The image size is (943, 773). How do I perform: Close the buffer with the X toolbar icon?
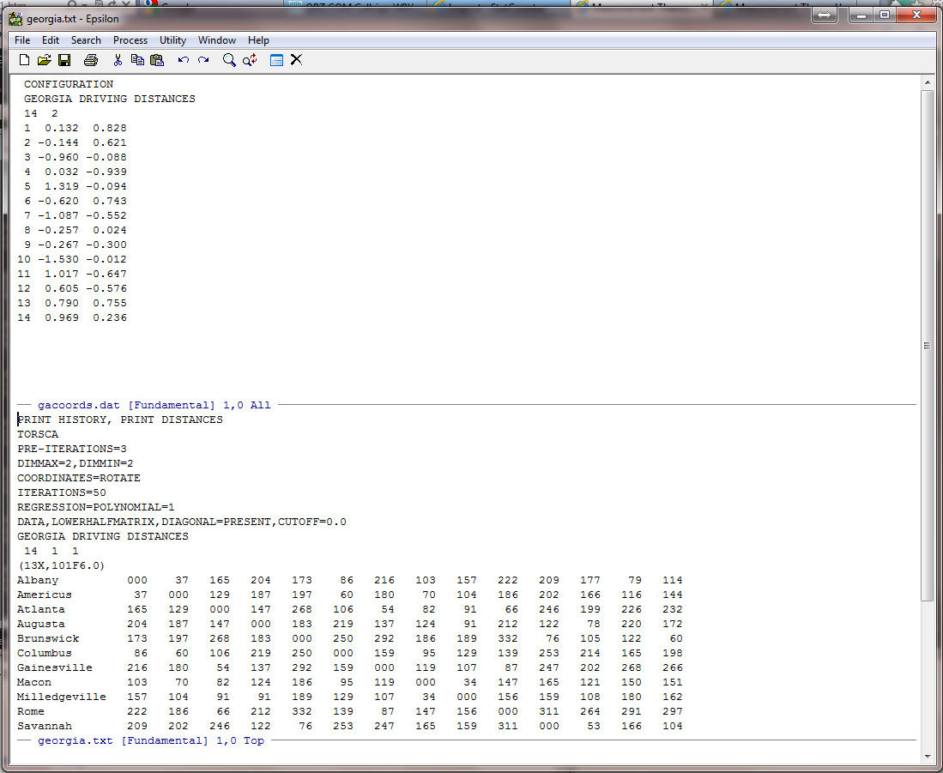[x=296, y=60]
